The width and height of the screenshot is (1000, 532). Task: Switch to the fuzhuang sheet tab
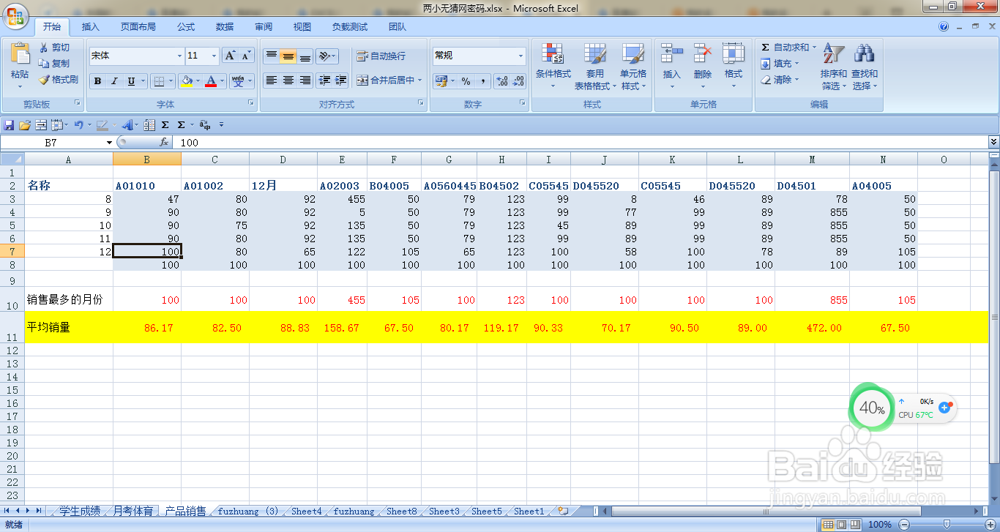point(354,512)
